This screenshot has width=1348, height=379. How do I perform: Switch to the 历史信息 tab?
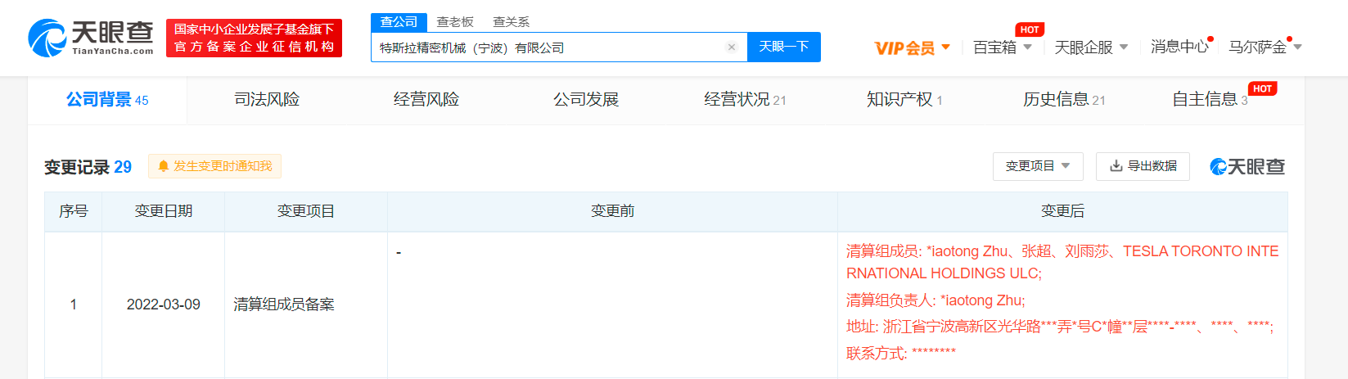1064,100
